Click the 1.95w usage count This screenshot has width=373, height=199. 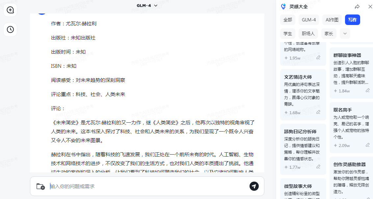pos(295,58)
